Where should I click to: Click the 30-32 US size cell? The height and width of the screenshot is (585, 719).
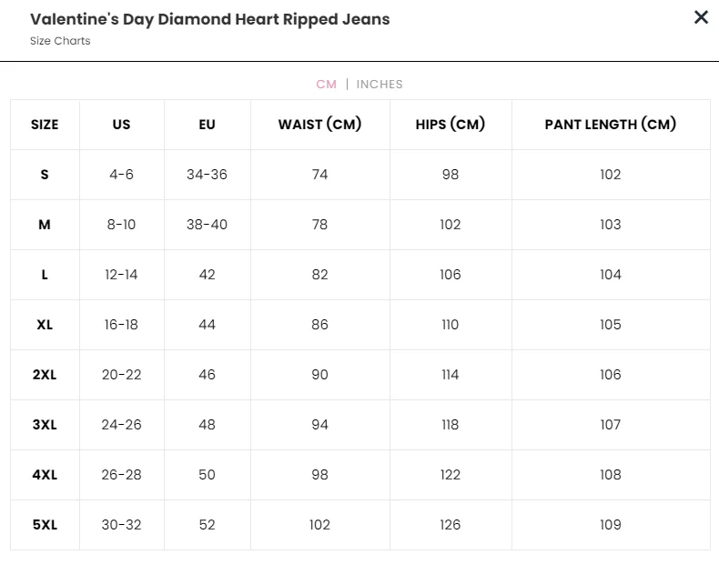(122, 524)
